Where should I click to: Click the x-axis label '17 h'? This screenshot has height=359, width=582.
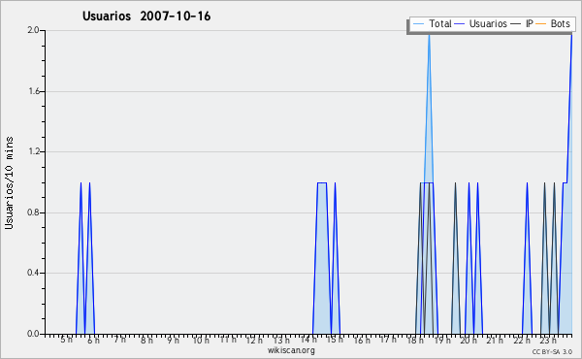tap(388, 340)
